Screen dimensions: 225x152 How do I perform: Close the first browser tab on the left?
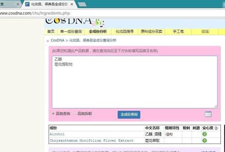tap(18, 4)
